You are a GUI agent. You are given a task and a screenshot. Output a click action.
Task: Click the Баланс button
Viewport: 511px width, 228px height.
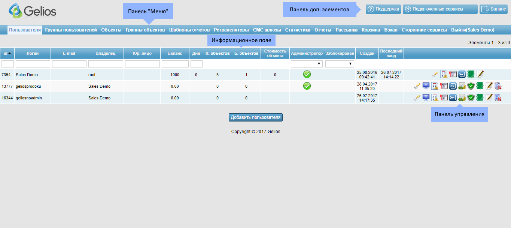[x=493, y=9]
